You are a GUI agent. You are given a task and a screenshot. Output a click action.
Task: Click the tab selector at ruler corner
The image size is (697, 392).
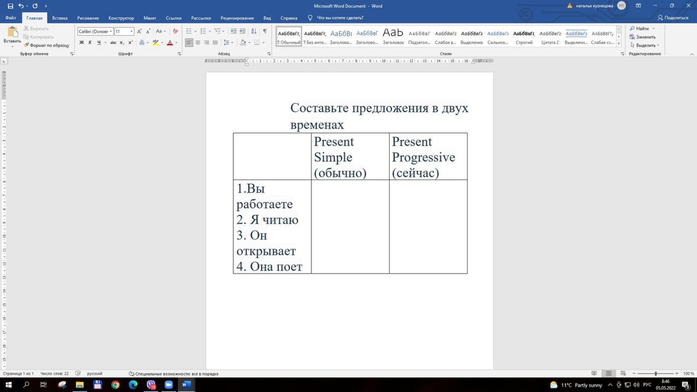click(x=4, y=61)
